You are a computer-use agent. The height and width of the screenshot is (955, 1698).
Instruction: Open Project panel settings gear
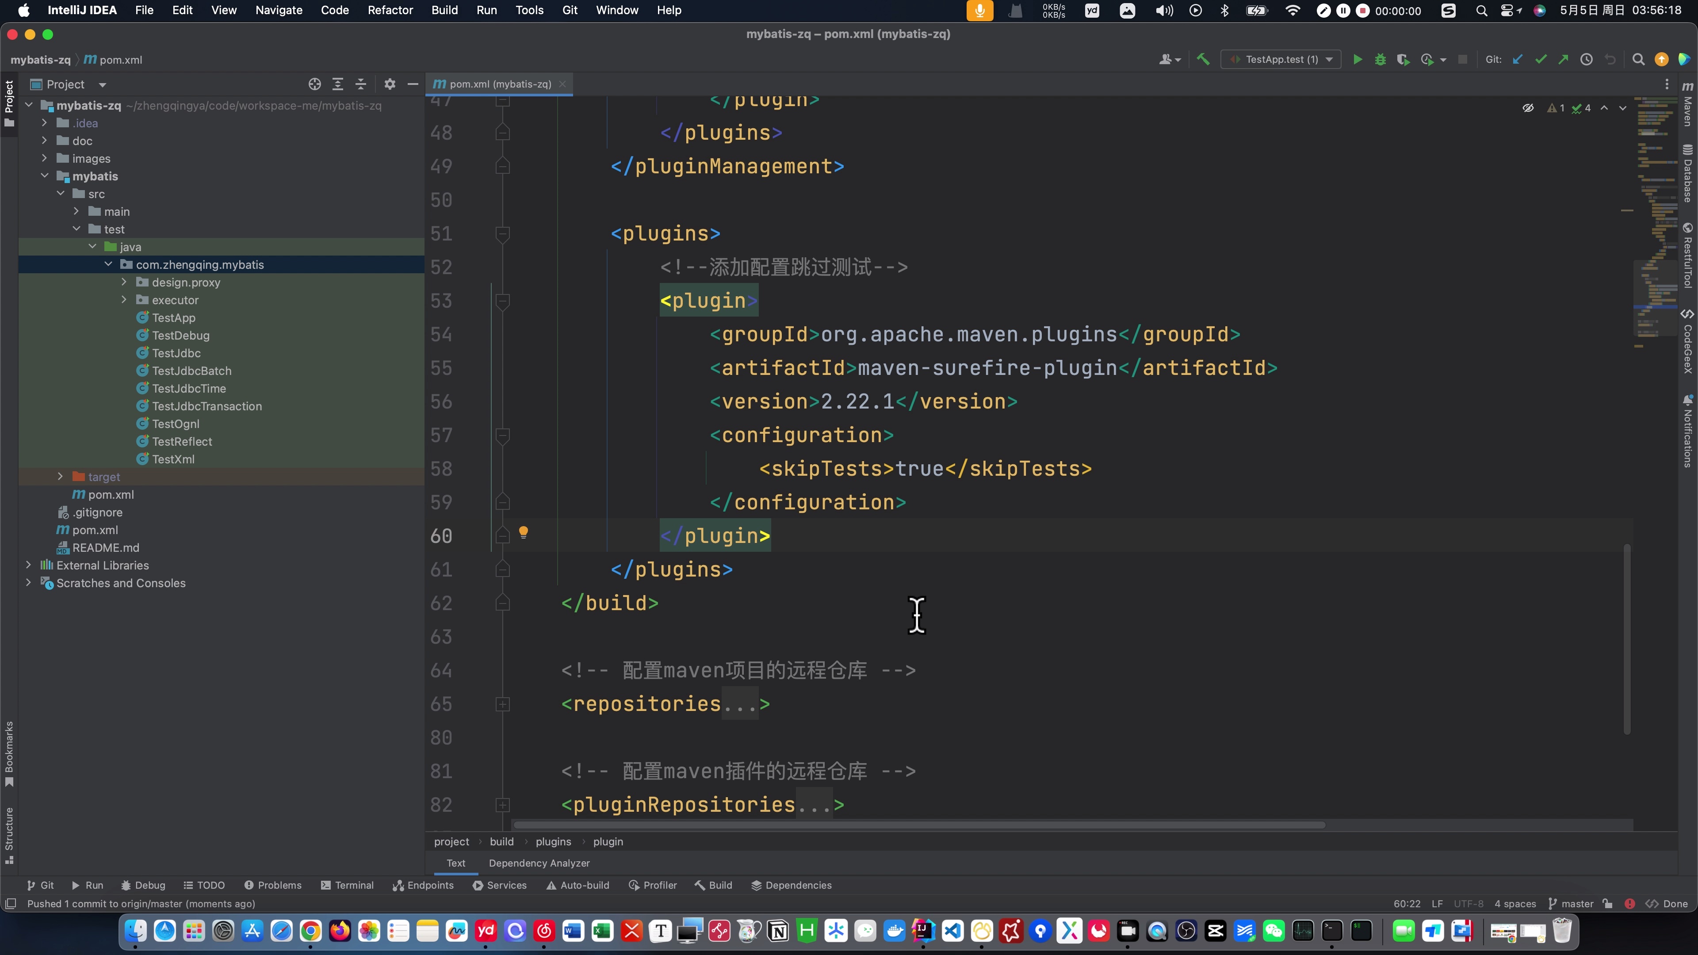390,84
